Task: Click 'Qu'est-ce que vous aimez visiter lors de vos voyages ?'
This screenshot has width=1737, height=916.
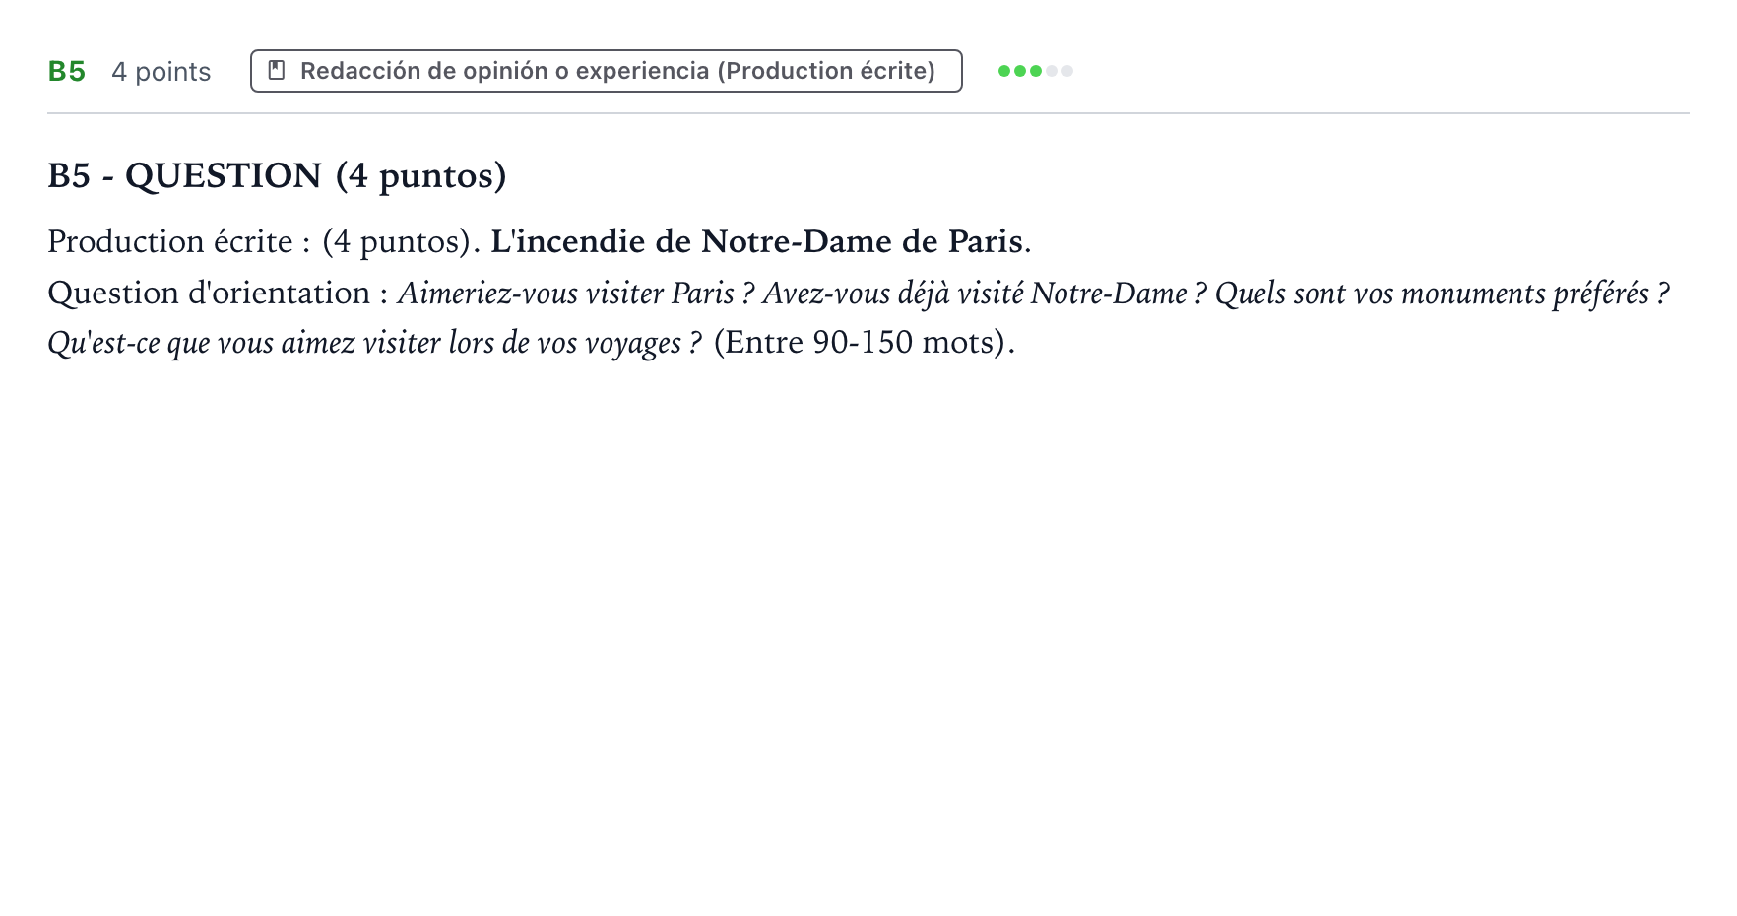Action: click(375, 343)
